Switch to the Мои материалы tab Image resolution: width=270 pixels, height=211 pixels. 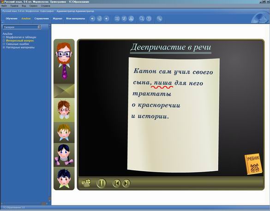75,19
